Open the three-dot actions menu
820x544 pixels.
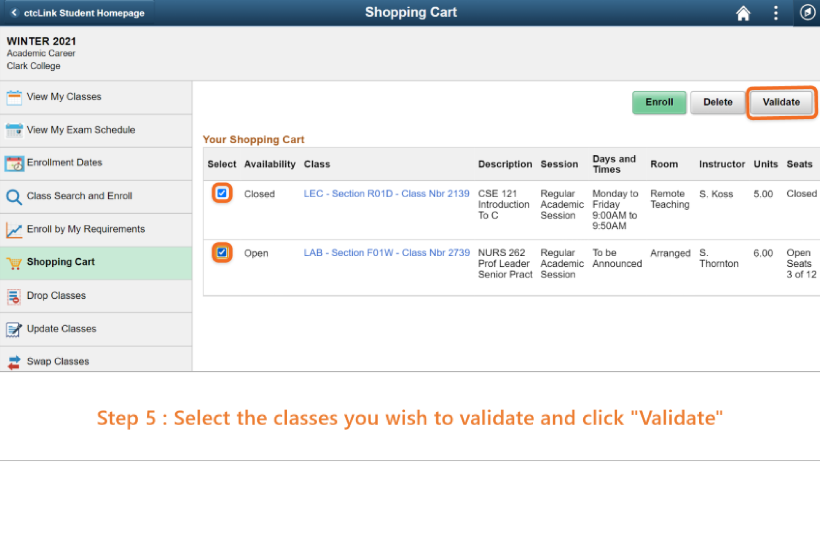(775, 13)
